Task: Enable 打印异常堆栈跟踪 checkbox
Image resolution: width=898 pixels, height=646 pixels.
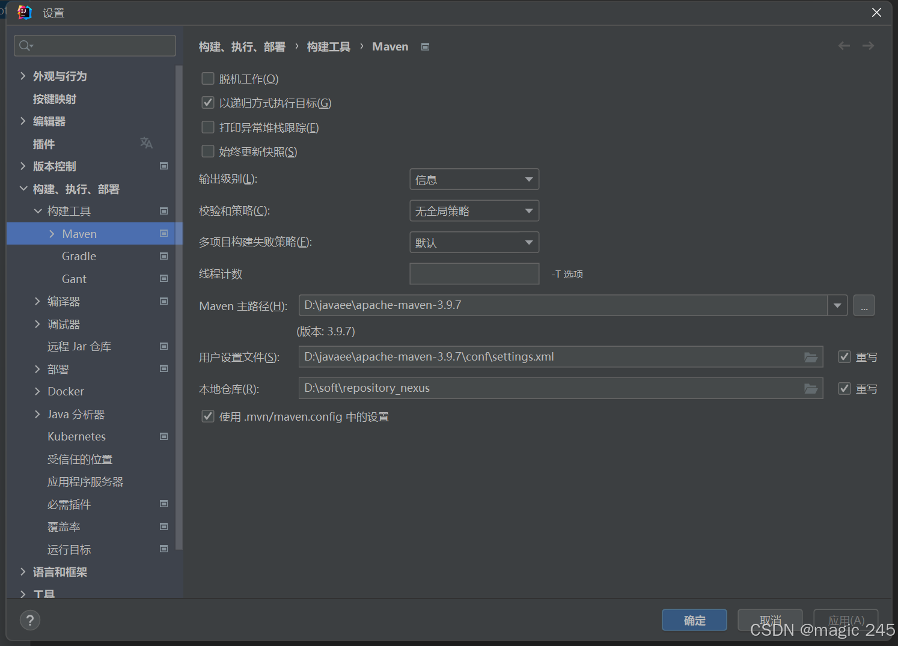Action: [x=208, y=127]
